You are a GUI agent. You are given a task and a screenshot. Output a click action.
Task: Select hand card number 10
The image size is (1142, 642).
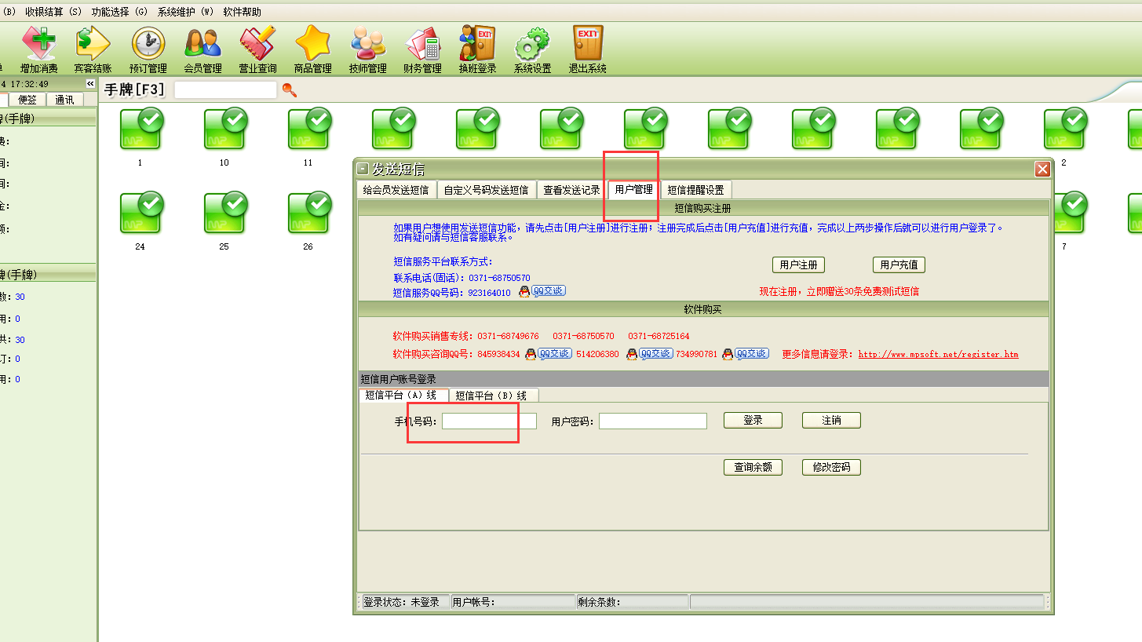coord(224,129)
